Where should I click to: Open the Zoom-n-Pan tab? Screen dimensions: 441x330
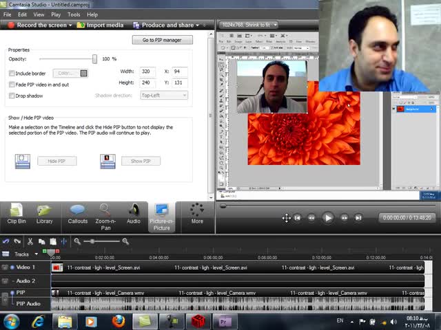point(105,217)
